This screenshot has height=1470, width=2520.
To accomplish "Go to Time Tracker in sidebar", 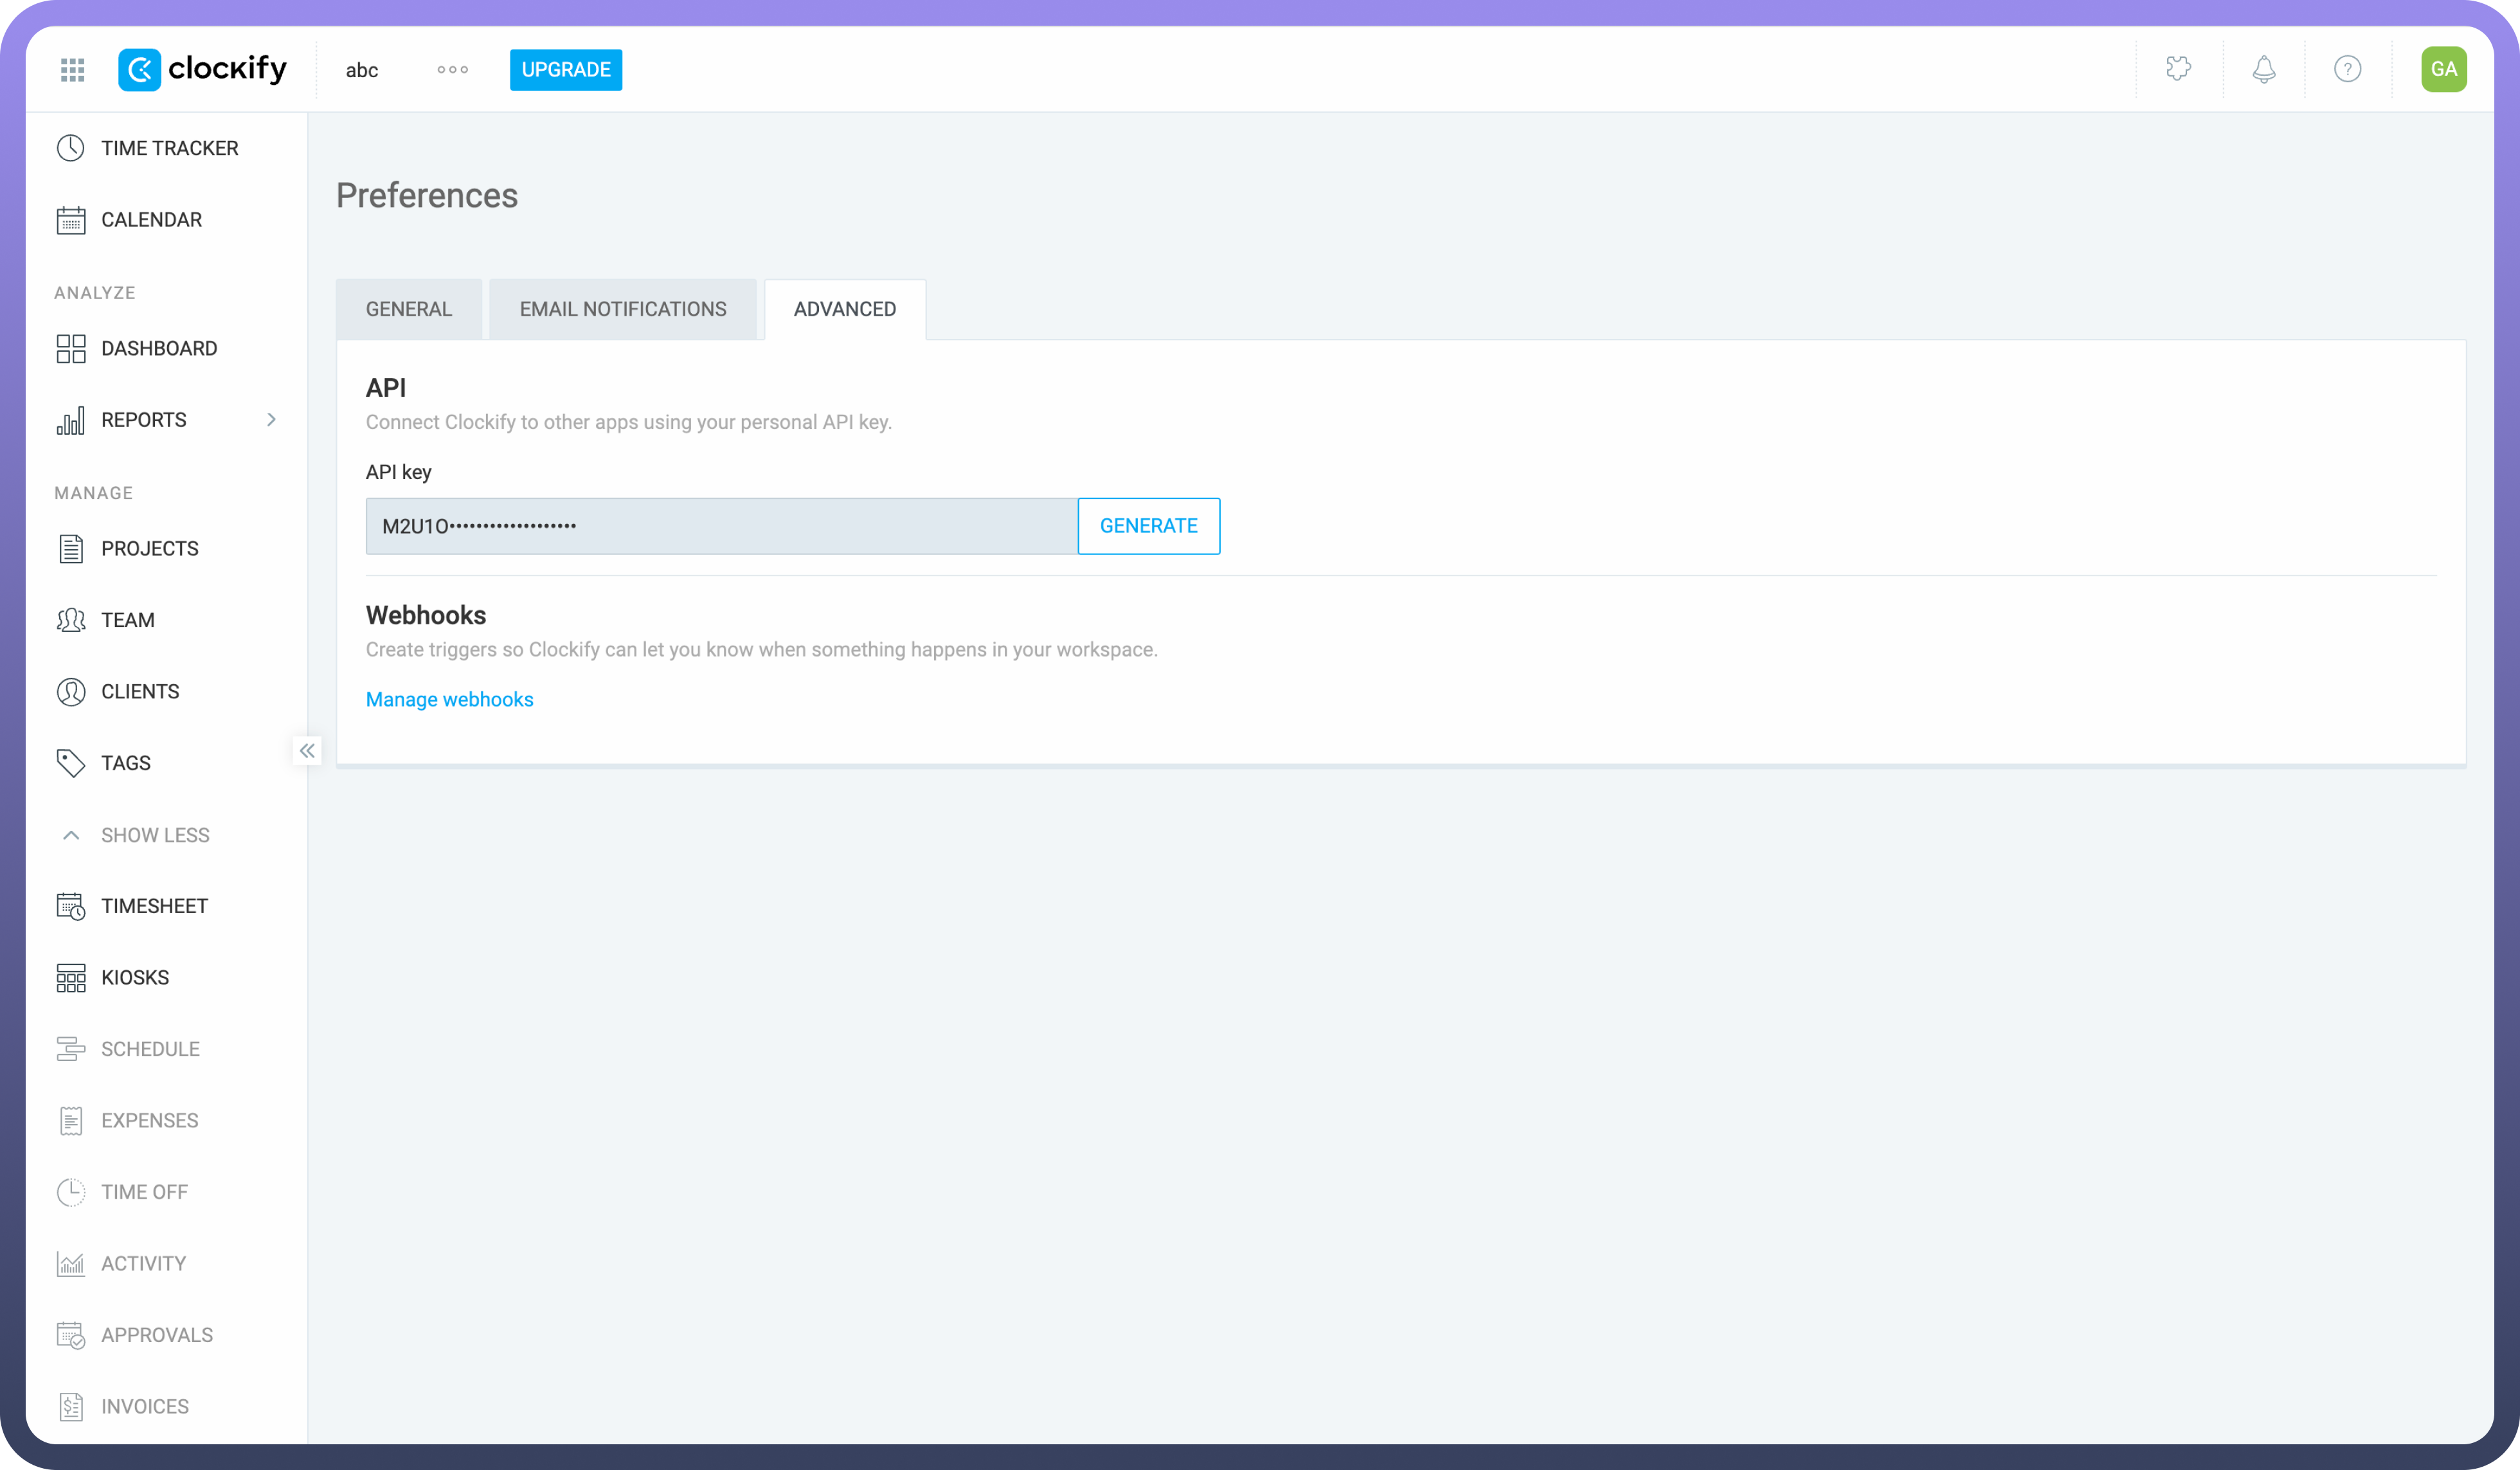I will click(x=168, y=148).
